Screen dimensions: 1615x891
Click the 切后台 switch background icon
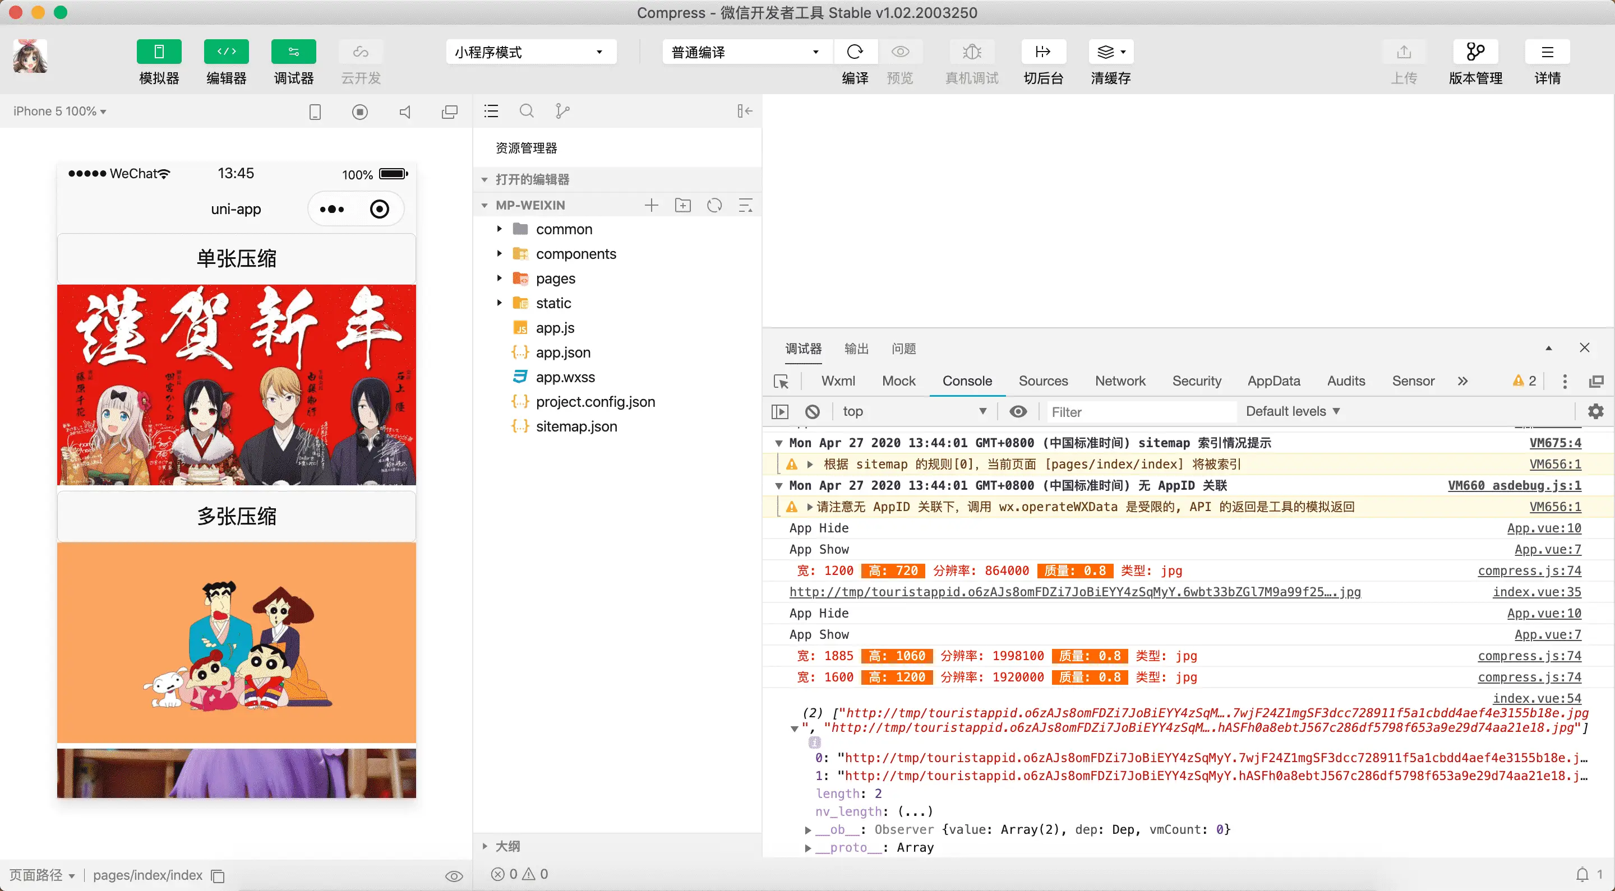click(1043, 52)
